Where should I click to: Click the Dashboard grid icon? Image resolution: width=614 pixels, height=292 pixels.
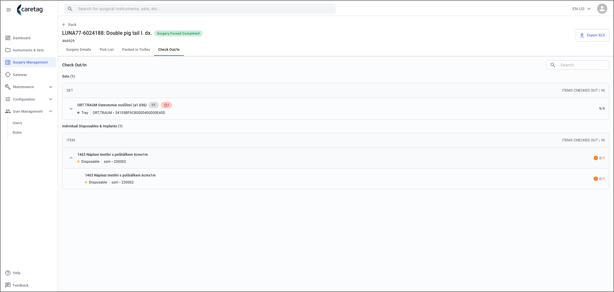pyautogui.click(x=8, y=38)
